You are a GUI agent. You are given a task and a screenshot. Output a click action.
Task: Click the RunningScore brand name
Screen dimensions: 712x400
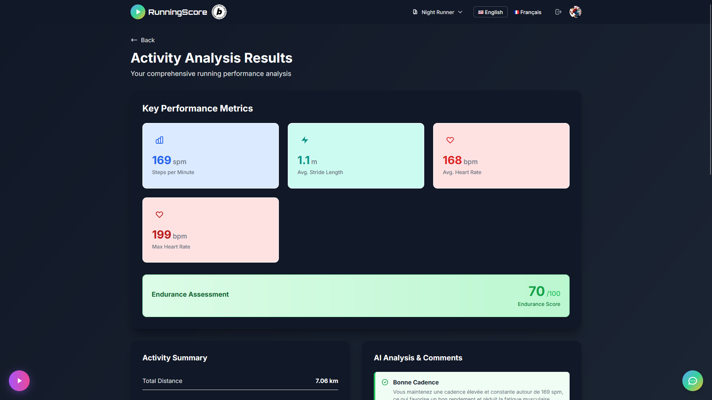pos(178,12)
